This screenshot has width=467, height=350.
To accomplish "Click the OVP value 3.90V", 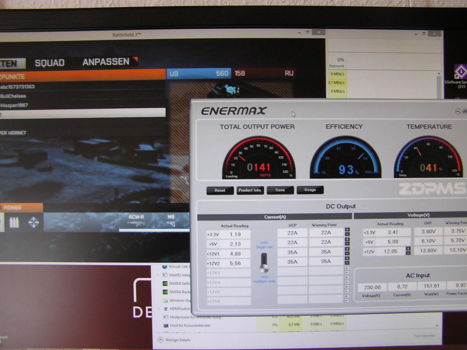I will pos(428,231).
